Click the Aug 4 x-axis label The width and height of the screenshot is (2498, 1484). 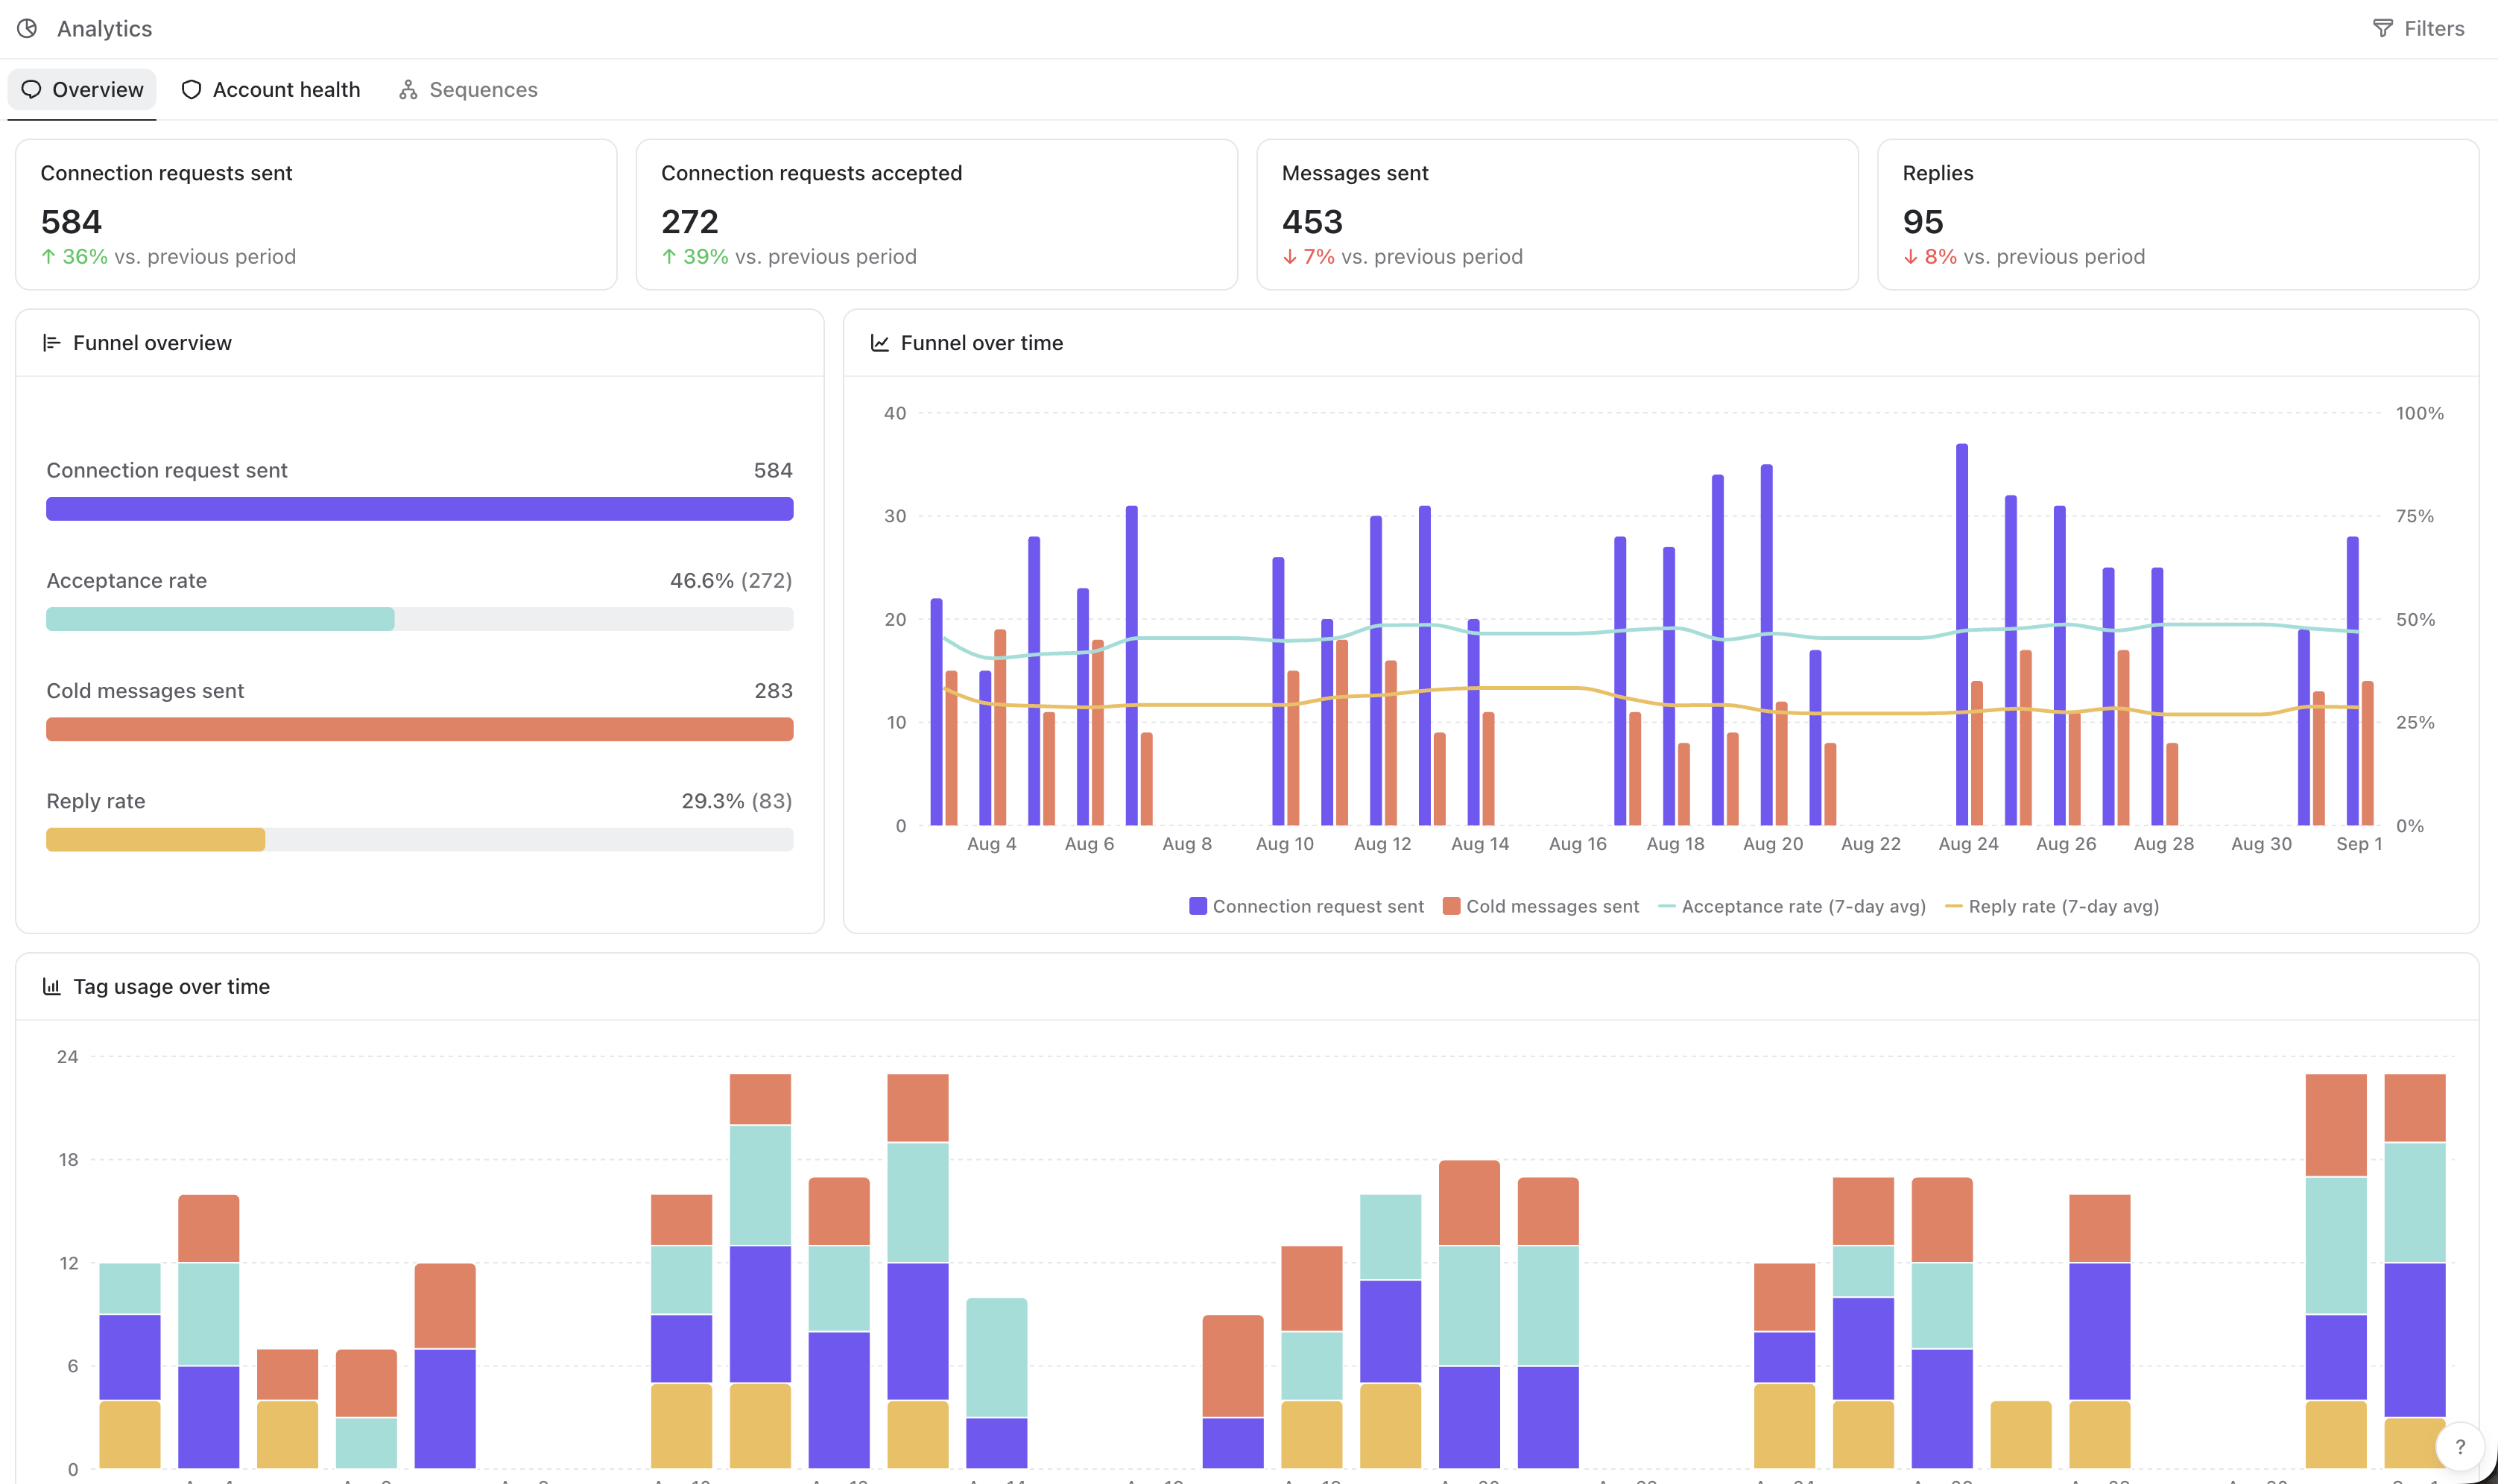(992, 844)
